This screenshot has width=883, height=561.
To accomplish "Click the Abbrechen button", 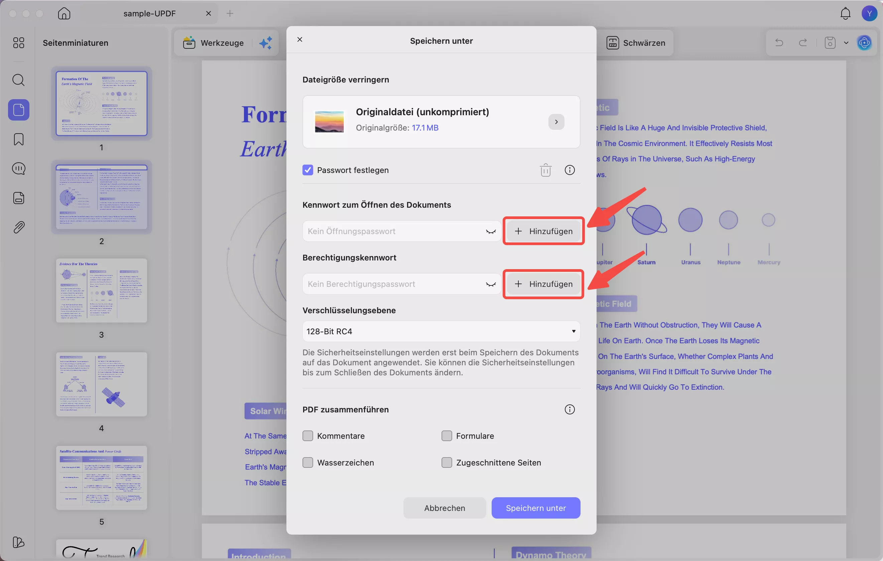I will click(445, 508).
